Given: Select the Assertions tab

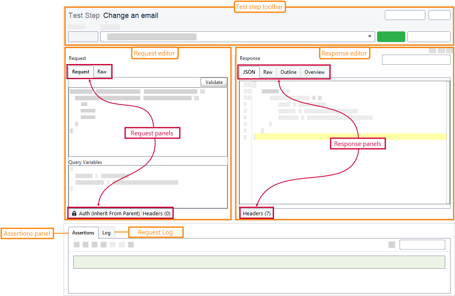Looking at the screenshot, I should click(x=83, y=232).
